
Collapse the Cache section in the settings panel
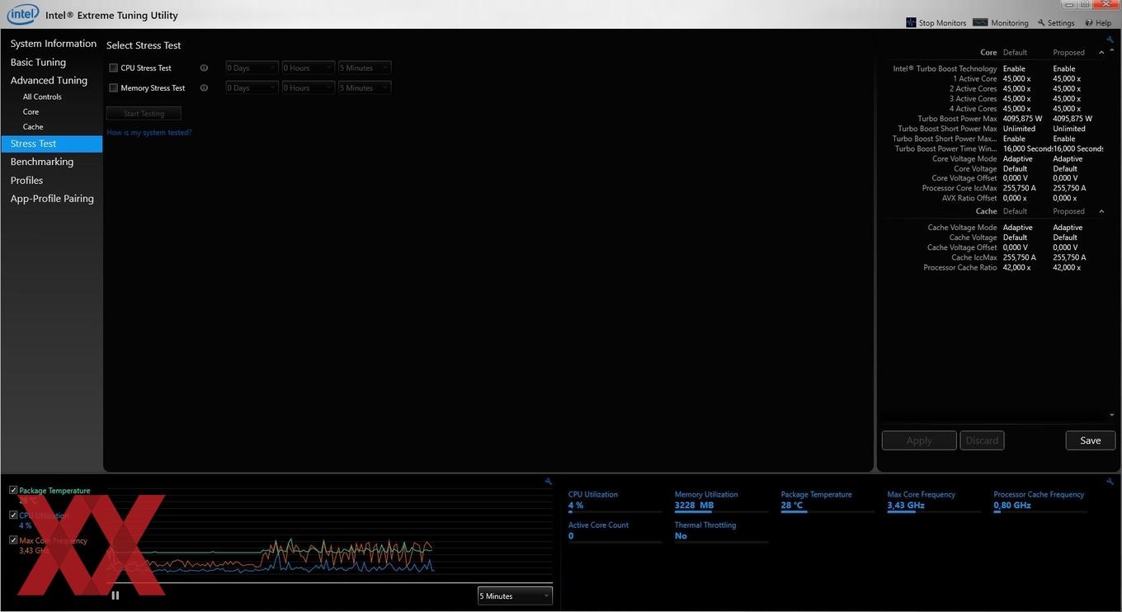[x=1101, y=211]
